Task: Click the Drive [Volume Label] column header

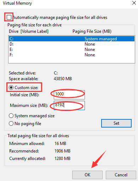Action: (29, 31)
